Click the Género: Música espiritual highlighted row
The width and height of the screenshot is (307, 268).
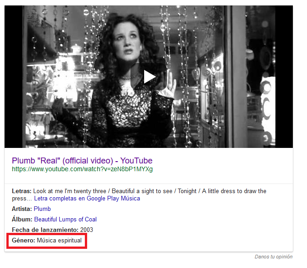tap(47, 241)
